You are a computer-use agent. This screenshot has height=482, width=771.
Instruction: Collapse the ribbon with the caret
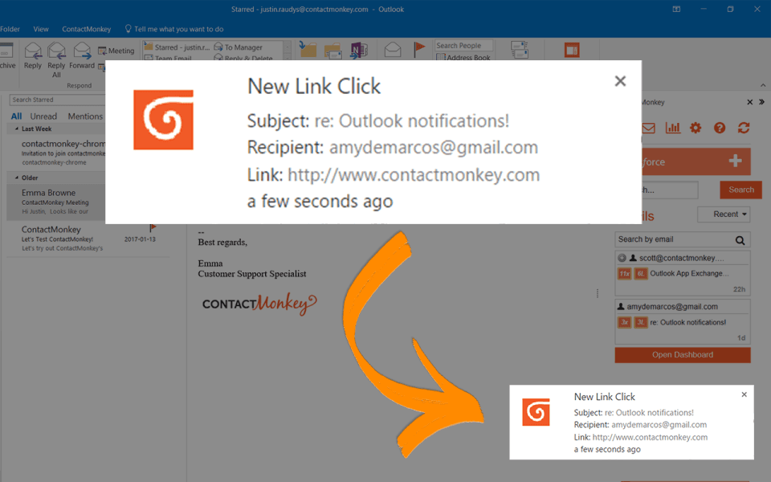(x=763, y=86)
